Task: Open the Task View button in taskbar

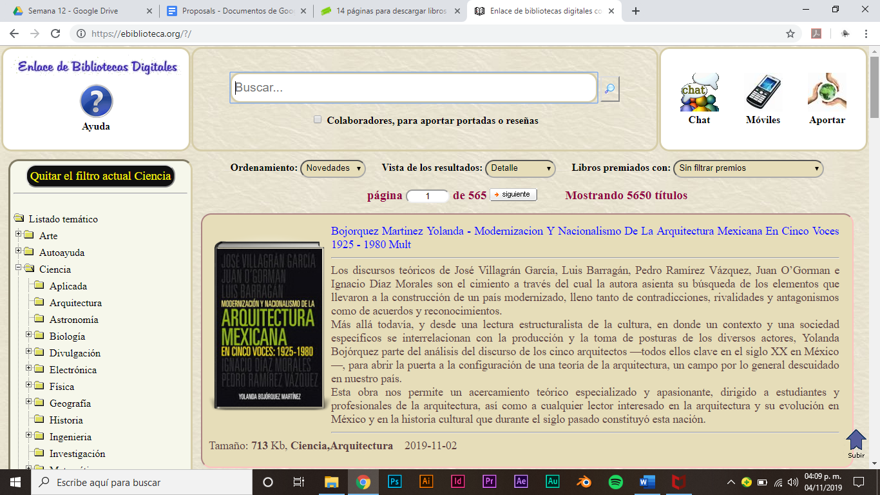Action: coord(299,481)
